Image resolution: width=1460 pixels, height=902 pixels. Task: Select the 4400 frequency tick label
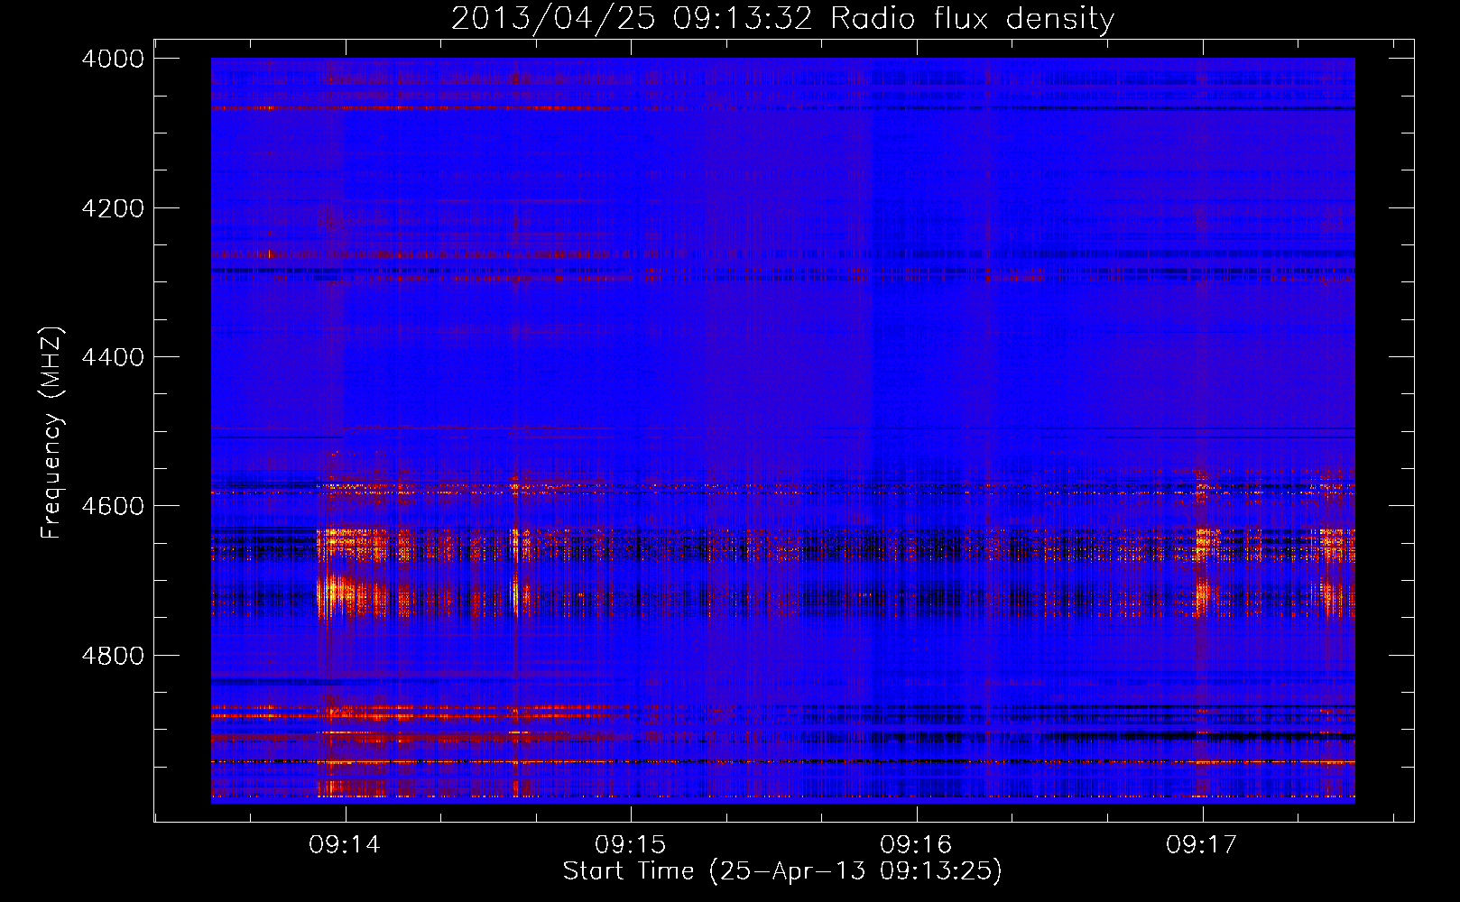pos(113,357)
